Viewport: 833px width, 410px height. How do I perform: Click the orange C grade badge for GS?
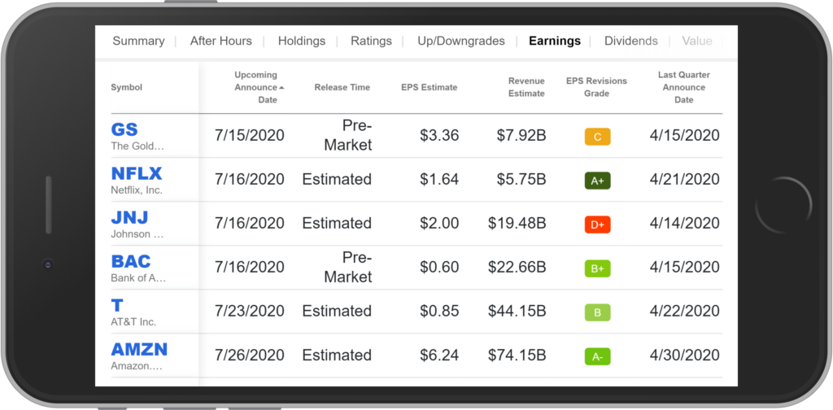tap(598, 137)
